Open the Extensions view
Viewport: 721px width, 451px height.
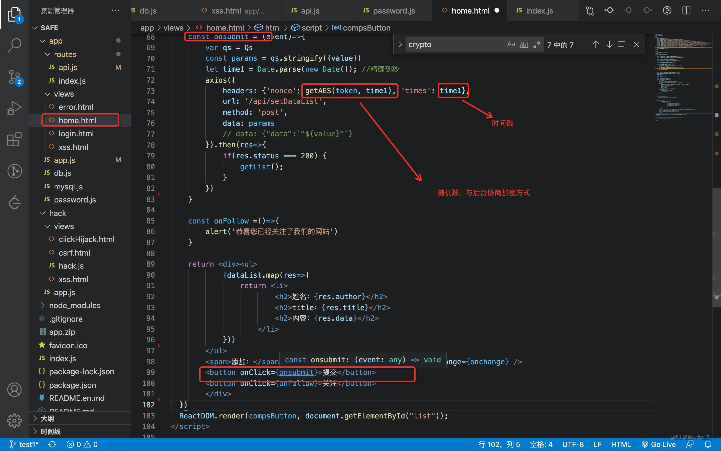(15, 139)
